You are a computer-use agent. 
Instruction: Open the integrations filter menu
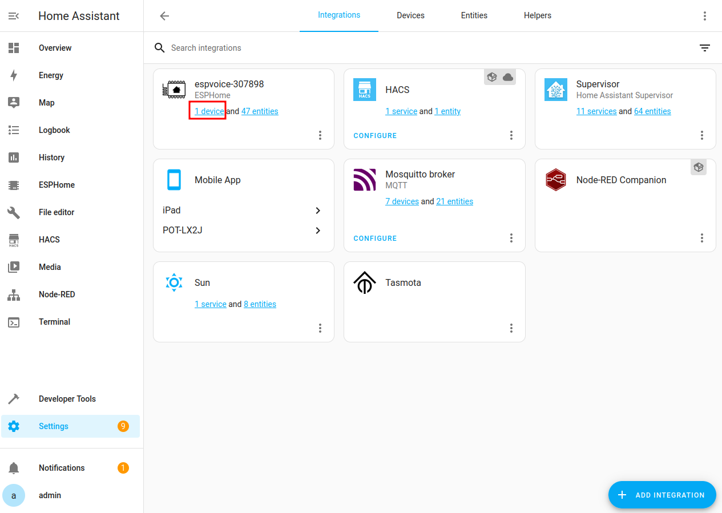(705, 48)
